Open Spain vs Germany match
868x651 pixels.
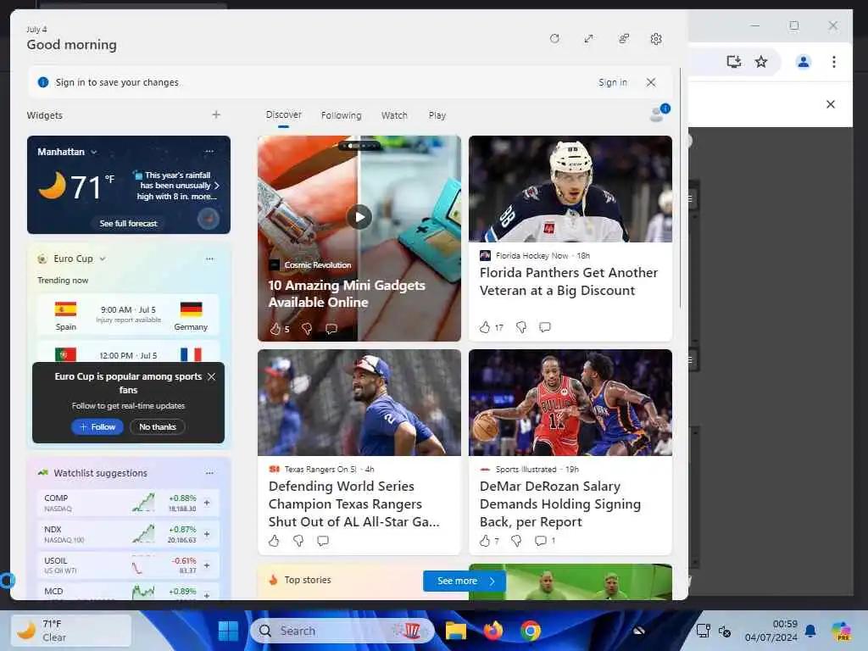point(129,314)
